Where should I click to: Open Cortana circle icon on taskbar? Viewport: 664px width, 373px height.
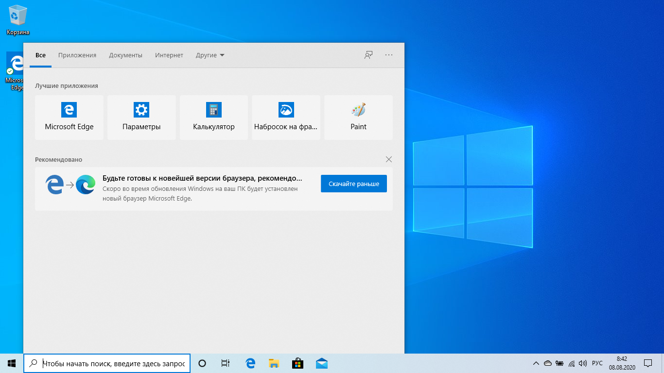(202, 363)
